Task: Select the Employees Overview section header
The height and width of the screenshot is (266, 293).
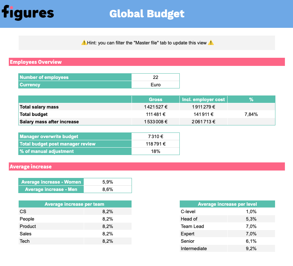Action: pos(36,62)
